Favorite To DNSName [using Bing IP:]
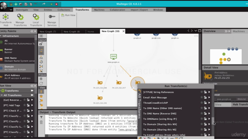Screen dimensions: 248x139 point(201,119)
